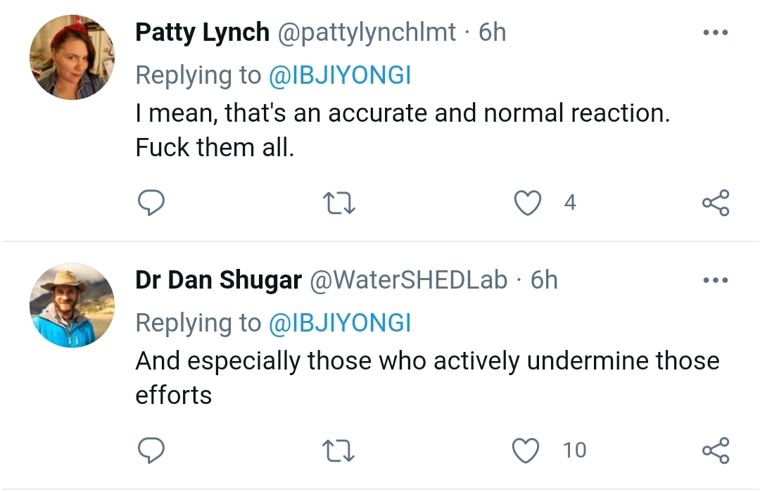The height and width of the screenshot is (492, 760).
Task: Share Patty Lynch's tweet
Action: [x=716, y=203]
